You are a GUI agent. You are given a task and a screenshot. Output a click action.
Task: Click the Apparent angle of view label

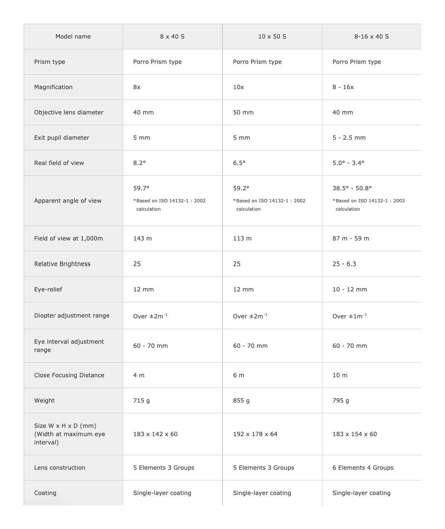pos(68,201)
